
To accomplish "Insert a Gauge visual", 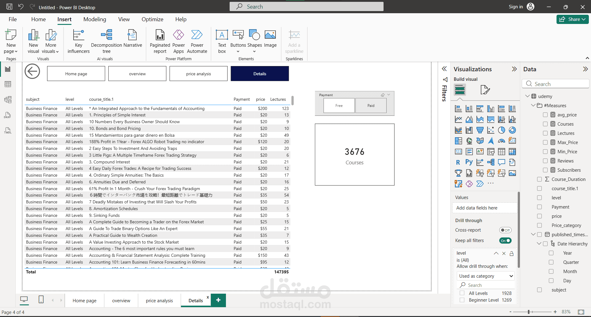I will pyautogui.click(x=501, y=141).
